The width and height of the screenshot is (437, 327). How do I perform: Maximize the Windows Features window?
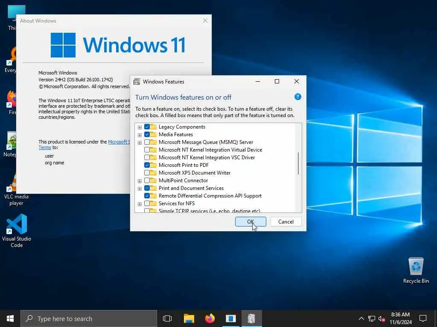(277, 81)
